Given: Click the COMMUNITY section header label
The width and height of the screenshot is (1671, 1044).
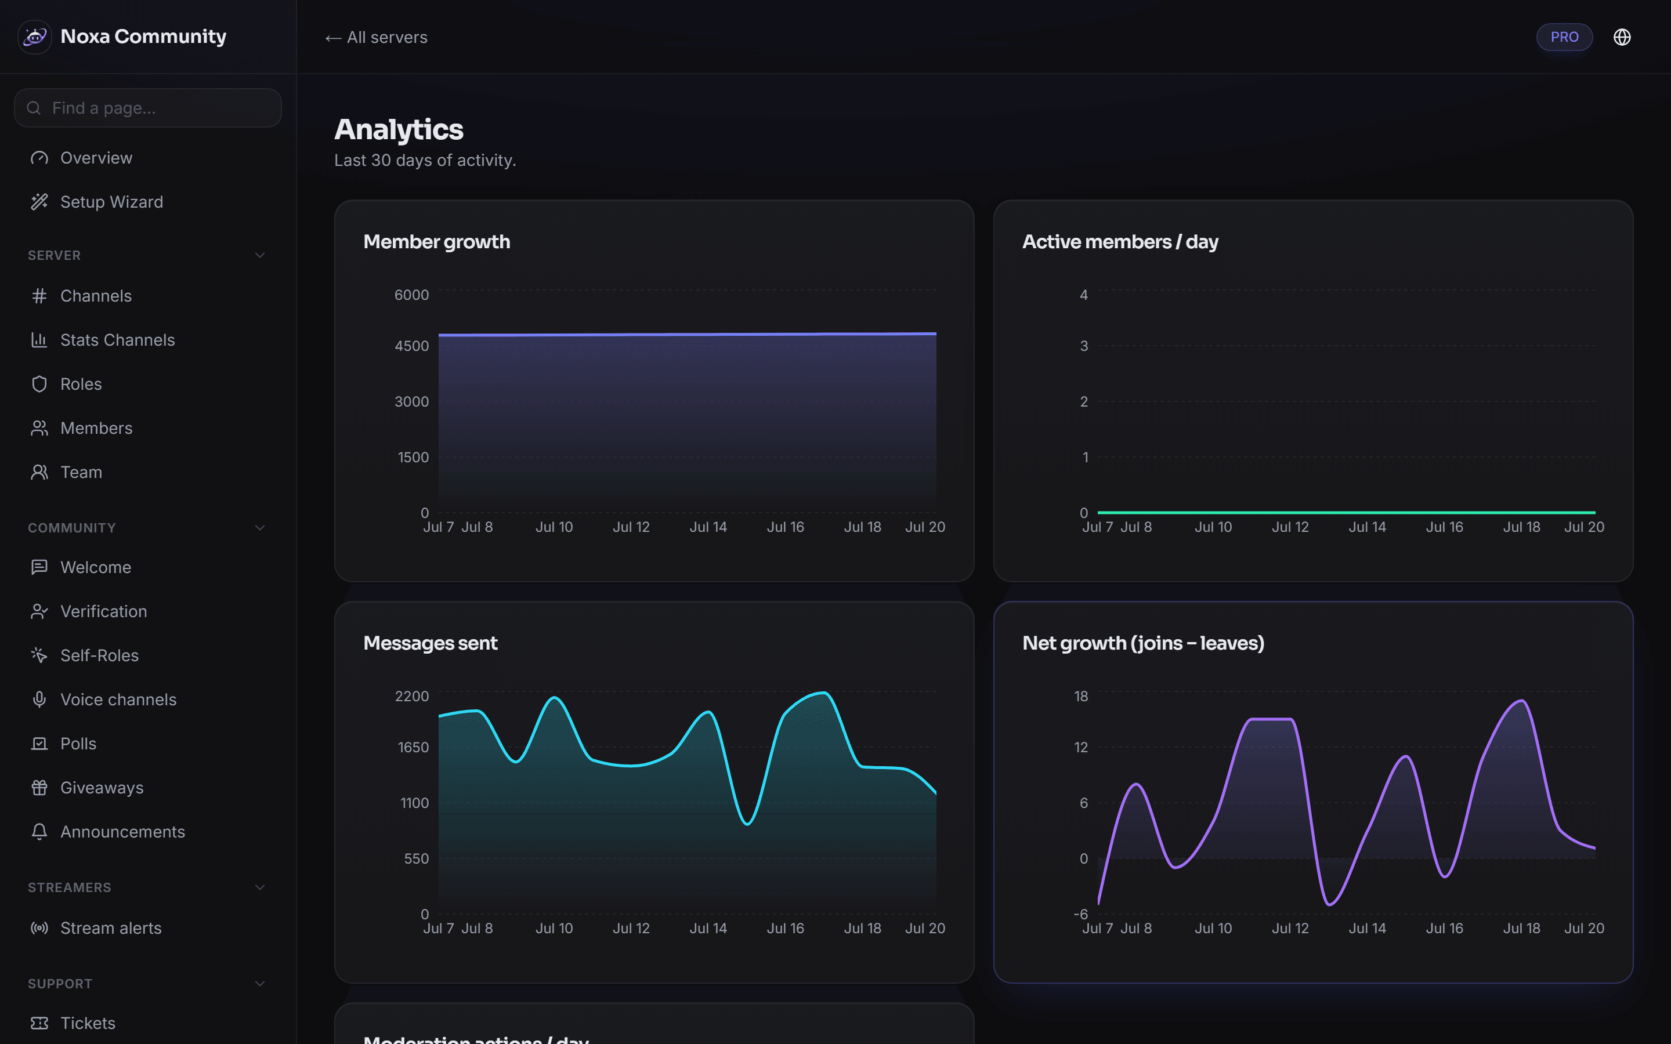Looking at the screenshot, I should coord(72,528).
